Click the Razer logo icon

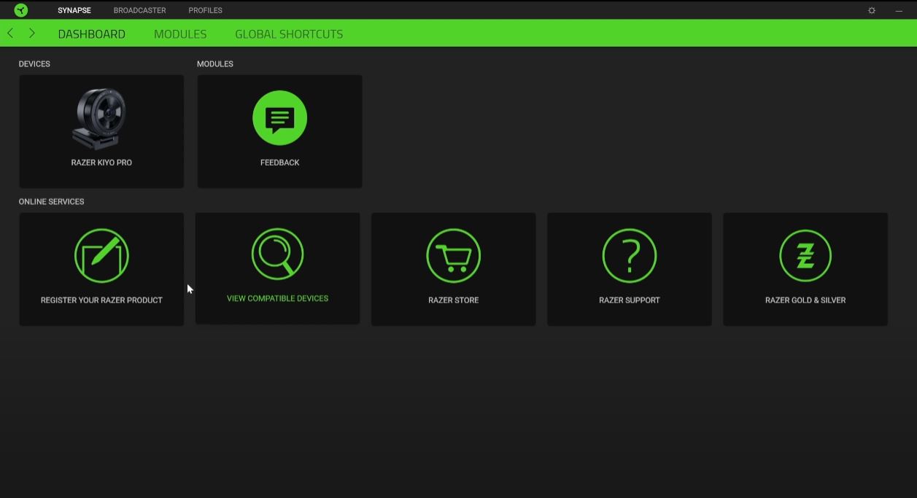coord(21,10)
